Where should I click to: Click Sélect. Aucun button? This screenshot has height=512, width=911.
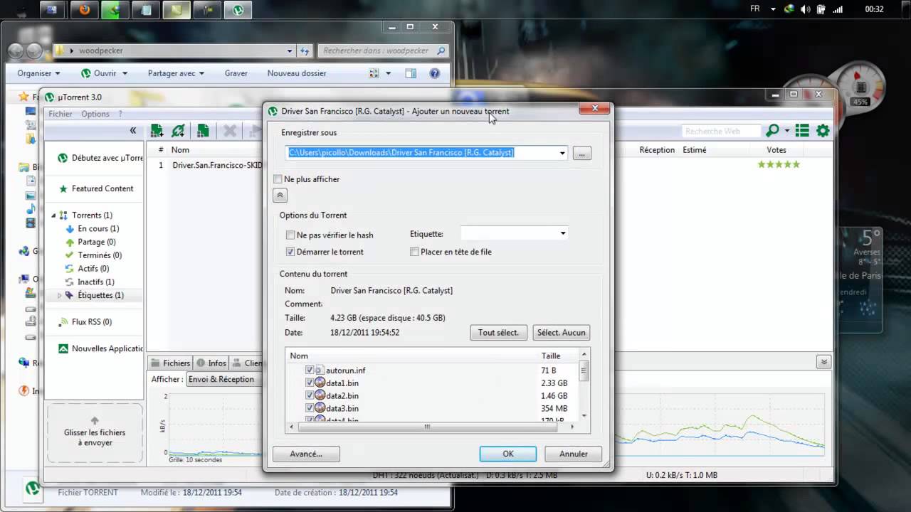click(x=562, y=332)
